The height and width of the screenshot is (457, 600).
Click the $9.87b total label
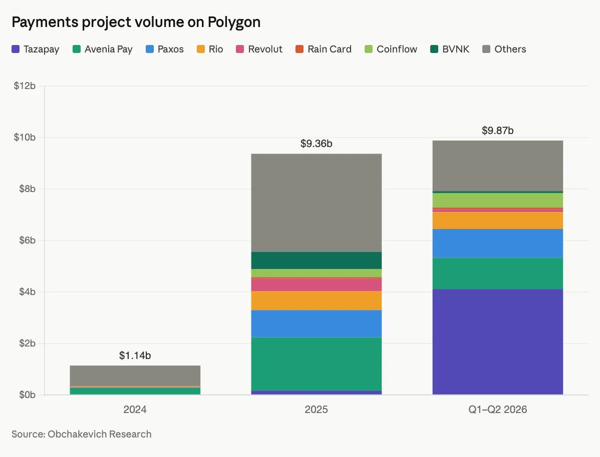[x=498, y=130]
